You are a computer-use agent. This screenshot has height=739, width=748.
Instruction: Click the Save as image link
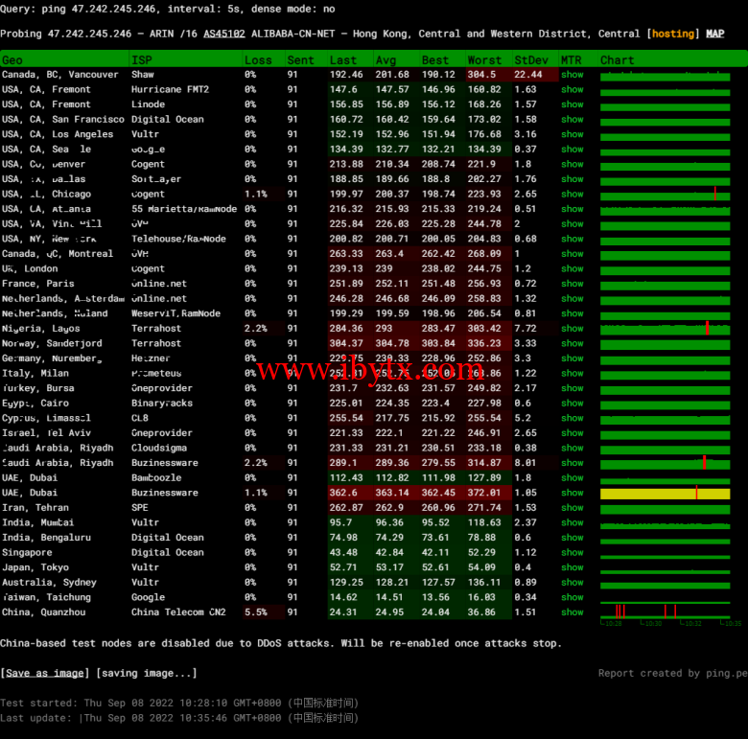pyautogui.click(x=45, y=673)
